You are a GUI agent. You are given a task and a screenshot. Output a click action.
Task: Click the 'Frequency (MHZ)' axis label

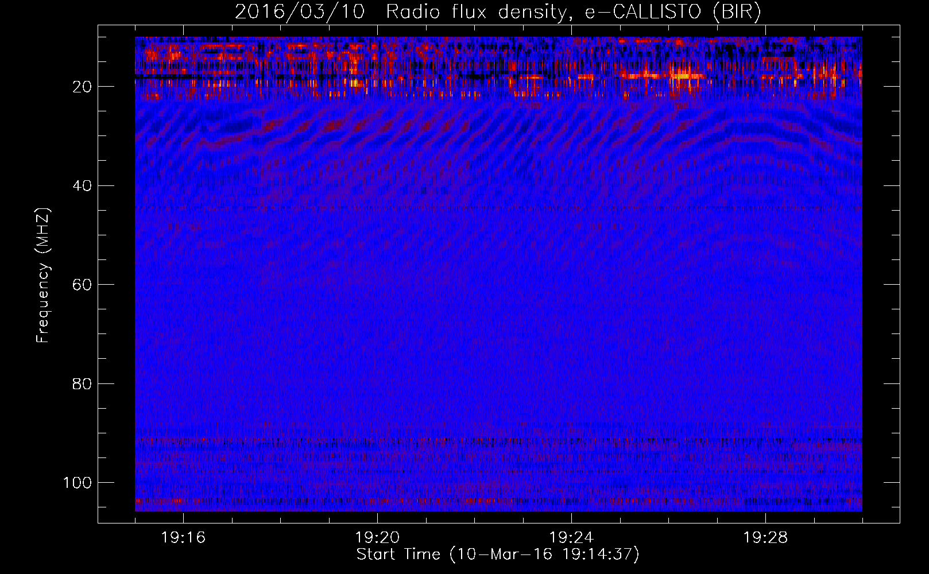click(x=43, y=275)
